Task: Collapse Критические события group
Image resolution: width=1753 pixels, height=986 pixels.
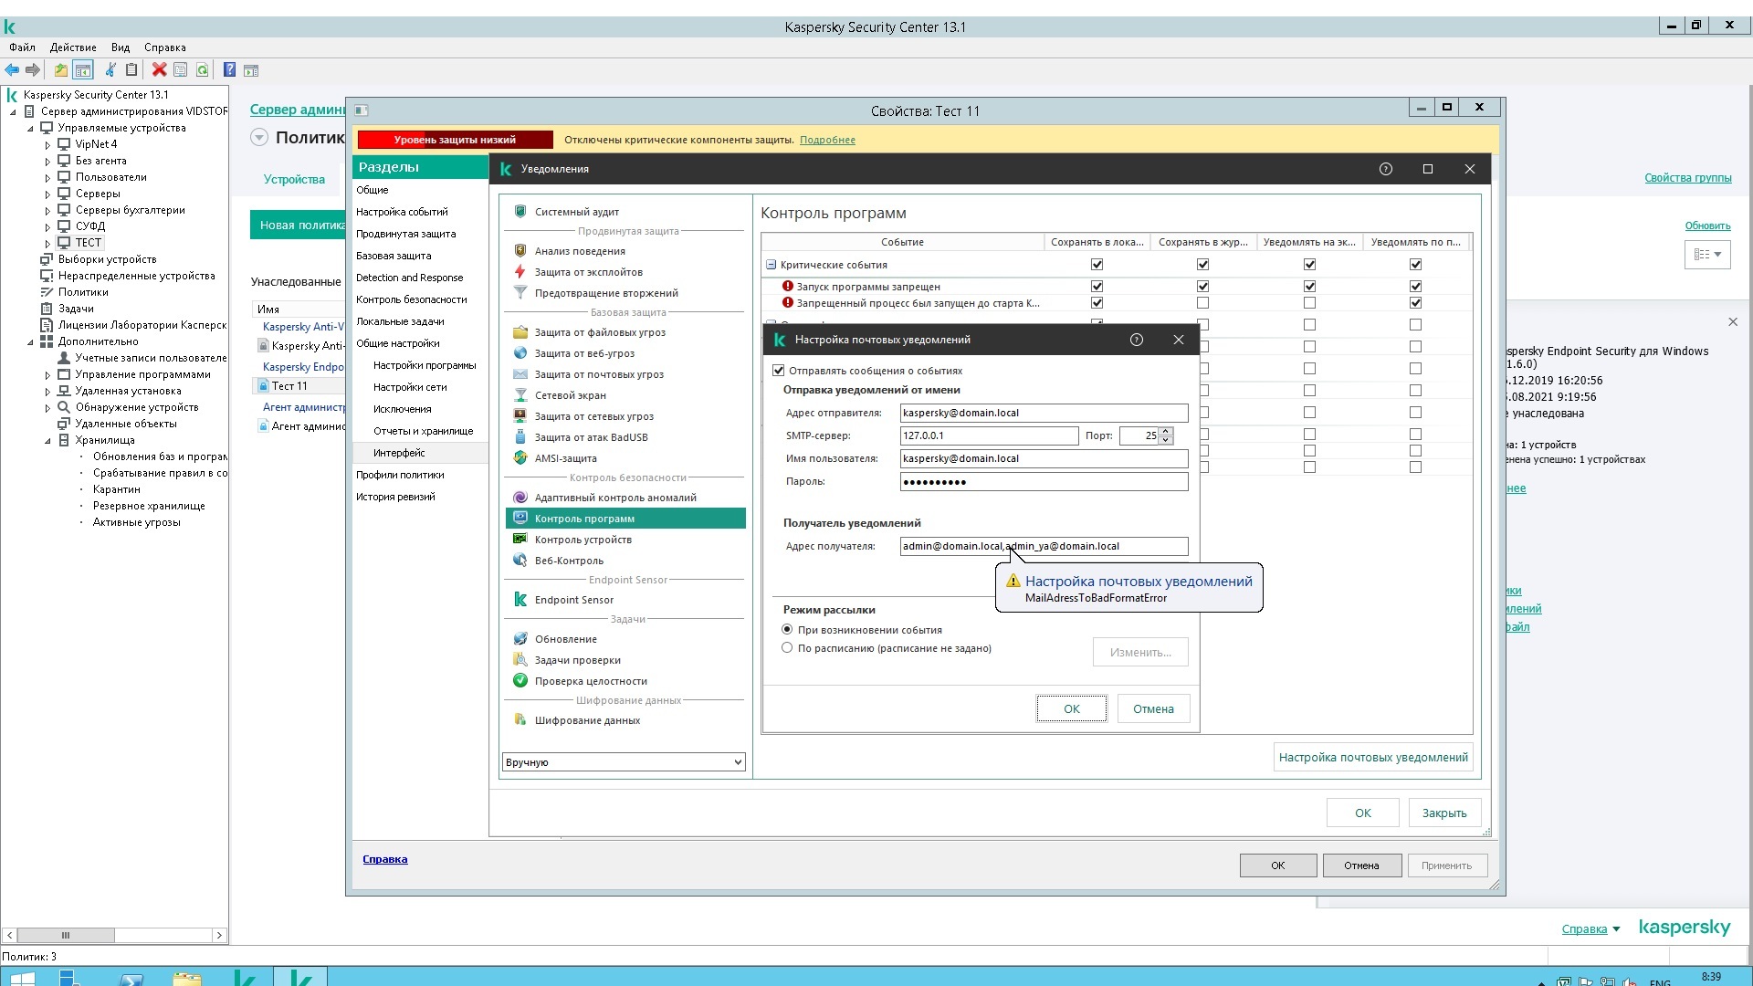Action: (x=771, y=265)
